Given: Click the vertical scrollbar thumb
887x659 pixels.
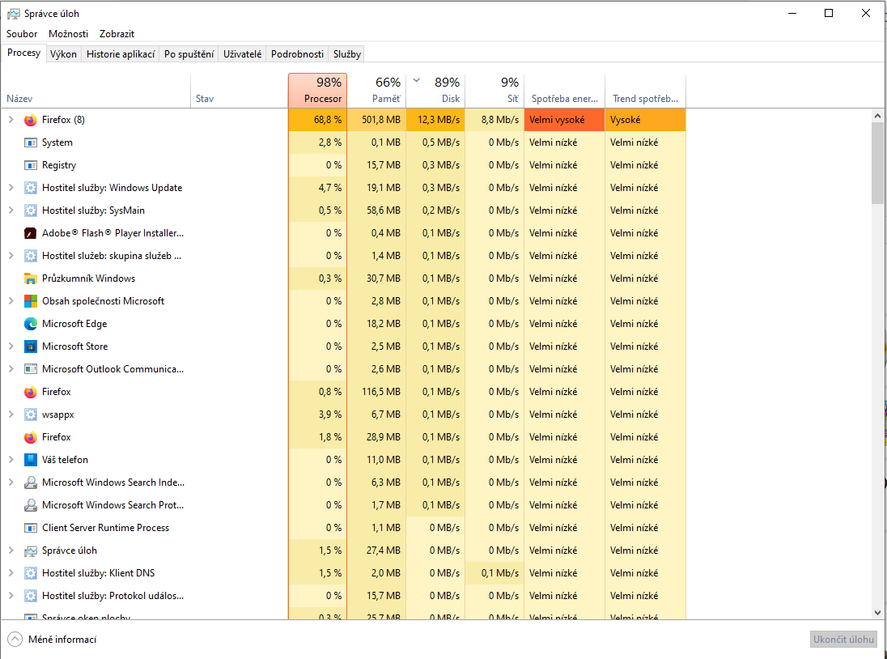Looking at the screenshot, I should [x=878, y=162].
